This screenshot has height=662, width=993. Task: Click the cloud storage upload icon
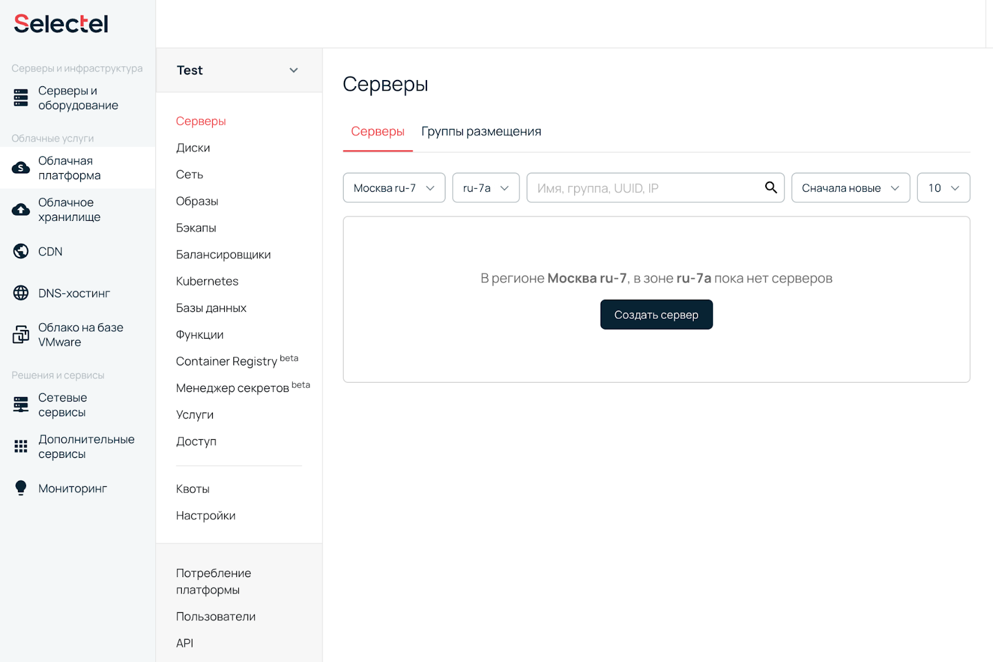pos(21,210)
